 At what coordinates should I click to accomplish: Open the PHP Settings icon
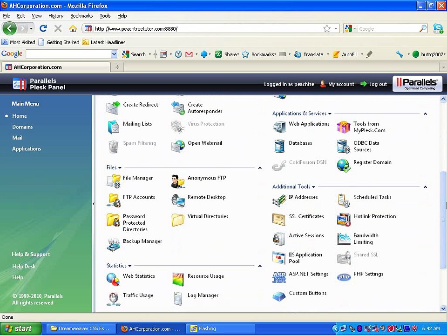tap(344, 277)
